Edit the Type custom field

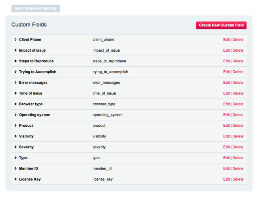coord(226,158)
